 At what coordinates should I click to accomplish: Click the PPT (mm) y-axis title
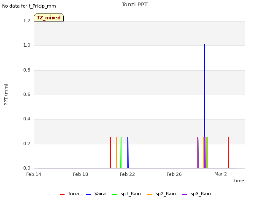[6, 94]
